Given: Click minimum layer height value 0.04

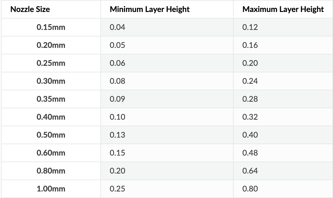Looking at the screenshot, I should point(117,27).
